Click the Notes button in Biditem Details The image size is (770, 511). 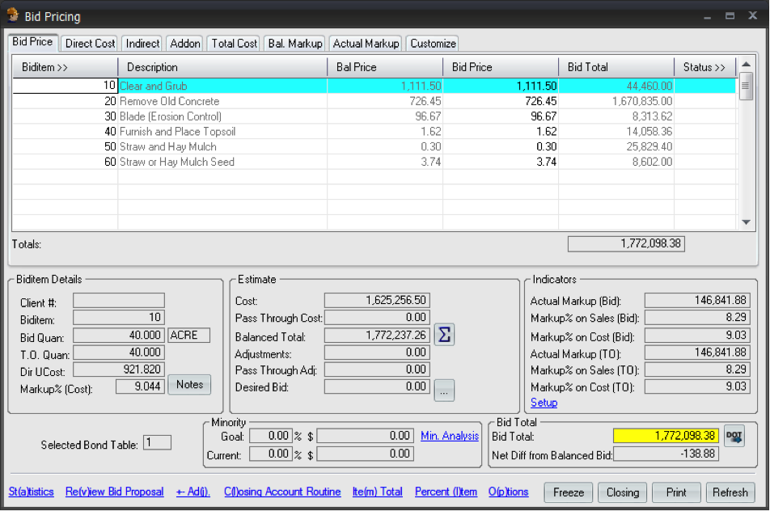pos(189,385)
